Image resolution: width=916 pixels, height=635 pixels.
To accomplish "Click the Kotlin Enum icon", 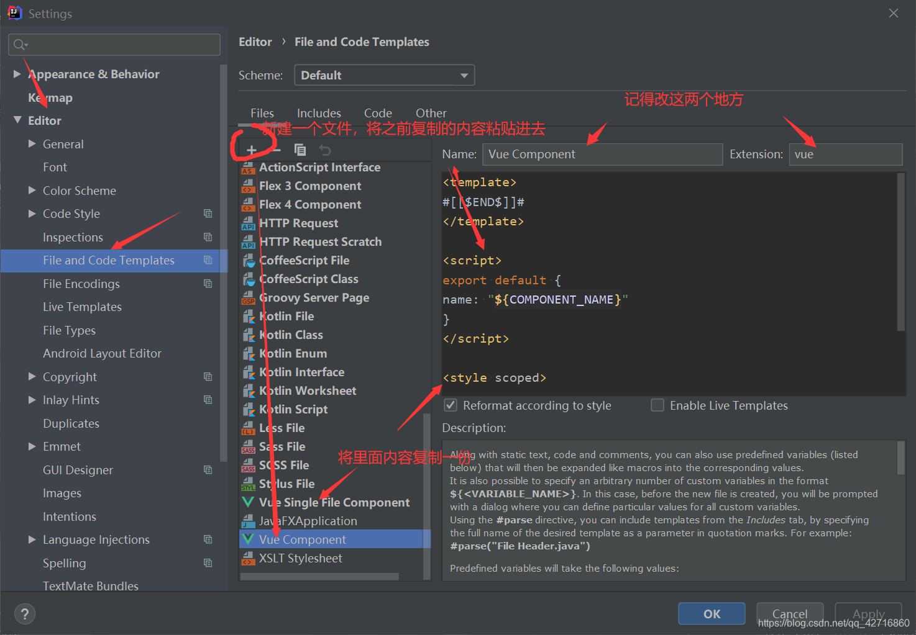I will point(248,354).
